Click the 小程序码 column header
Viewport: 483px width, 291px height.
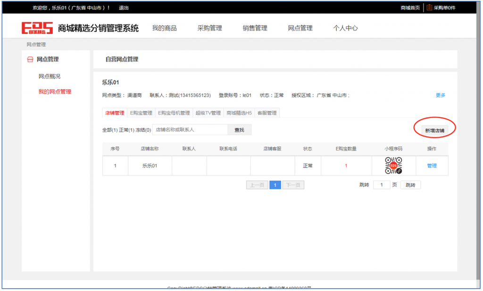[393, 149]
